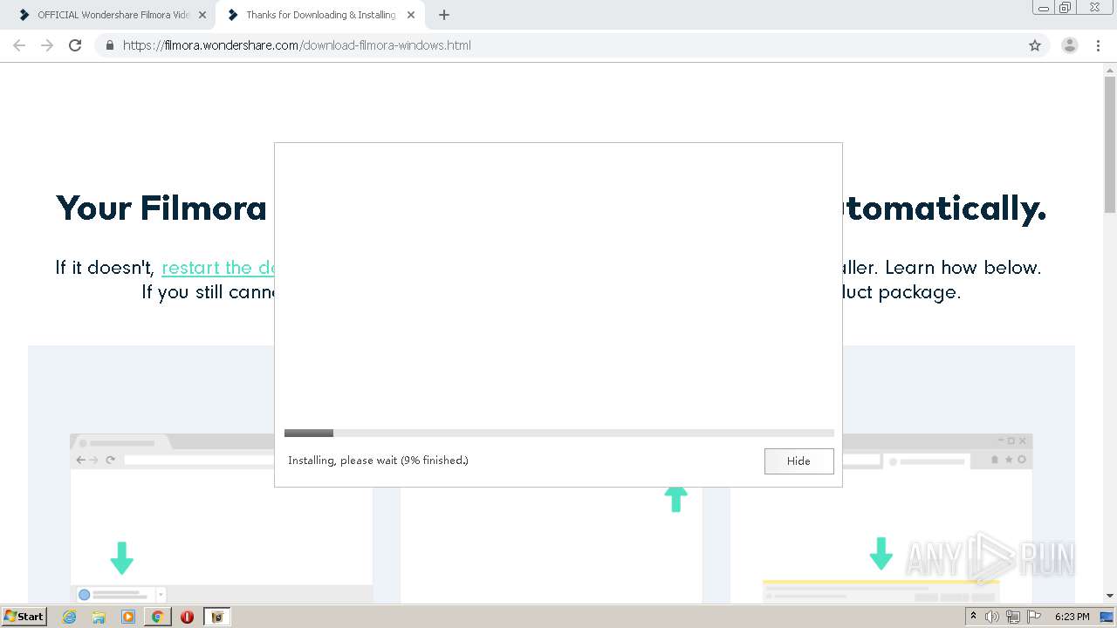Switch to OFFICIAL Wondershare Filmora tab
The height and width of the screenshot is (628, 1117).
(113, 15)
